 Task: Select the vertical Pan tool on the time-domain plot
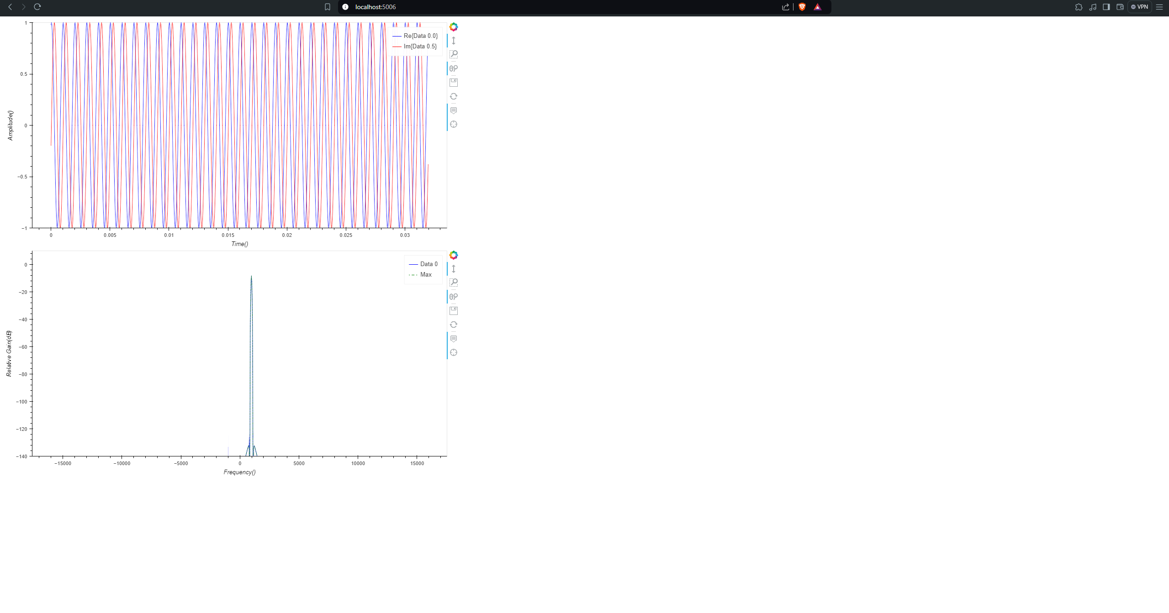tap(453, 41)
